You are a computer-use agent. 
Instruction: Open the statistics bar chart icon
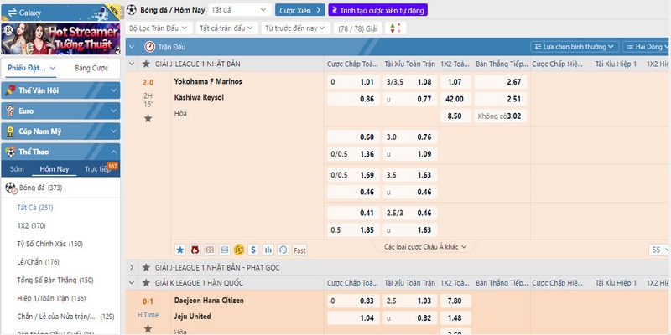click(268, 250)
